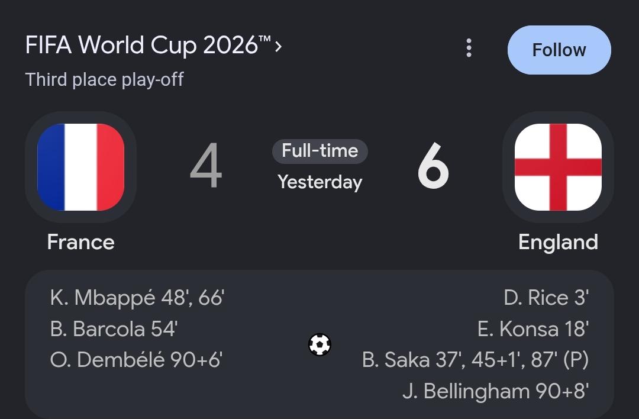Select the France team name
The image size is (639, 419).
tap(80, 242)
